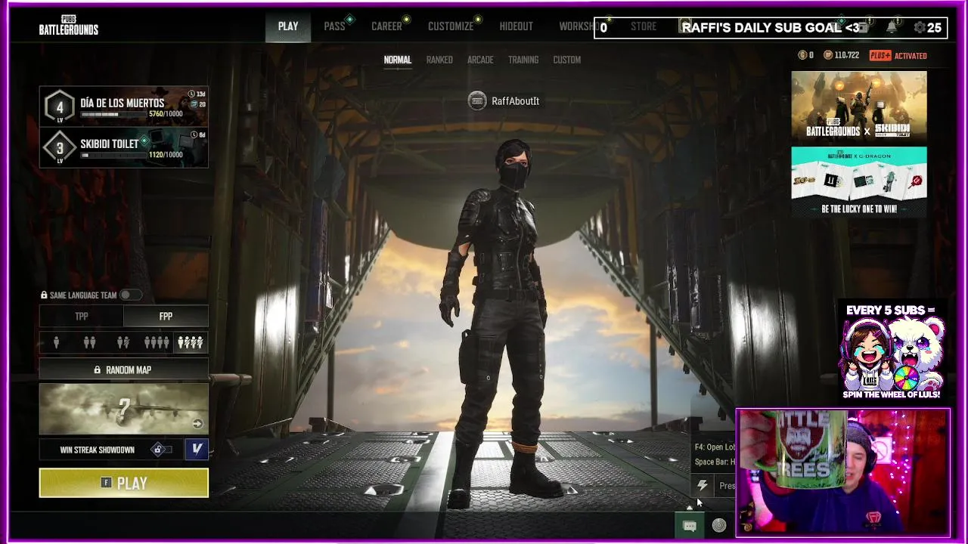Click the radar circle icon
This screenshot has width=968, height=544.
(719, 525)
